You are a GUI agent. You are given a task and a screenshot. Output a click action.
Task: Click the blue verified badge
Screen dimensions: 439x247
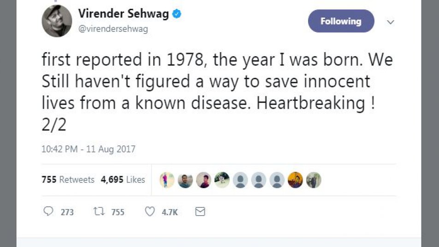177,14
